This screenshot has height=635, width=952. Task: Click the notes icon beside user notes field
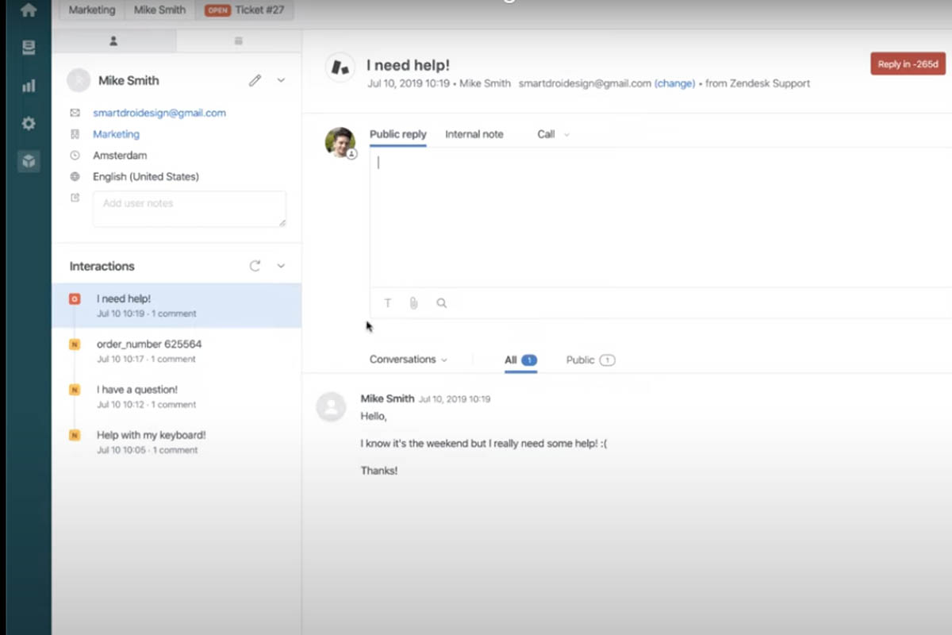[75, 198]
